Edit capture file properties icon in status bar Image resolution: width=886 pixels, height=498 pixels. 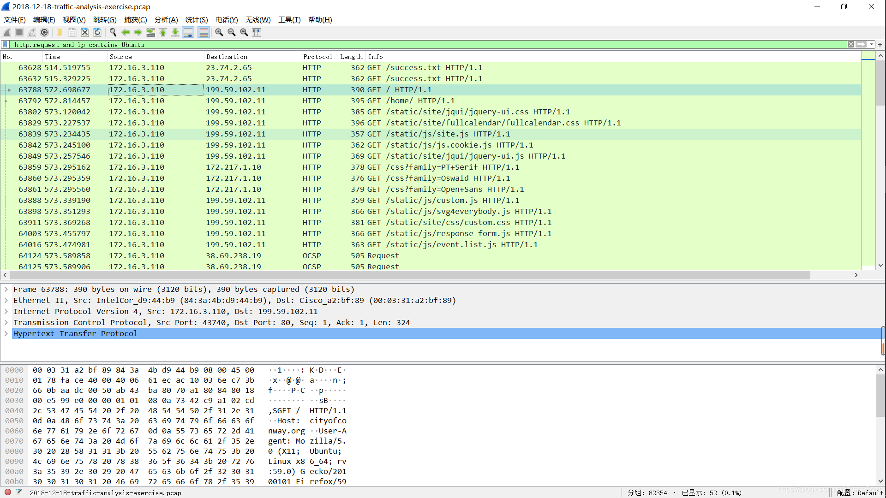[19, 492]
